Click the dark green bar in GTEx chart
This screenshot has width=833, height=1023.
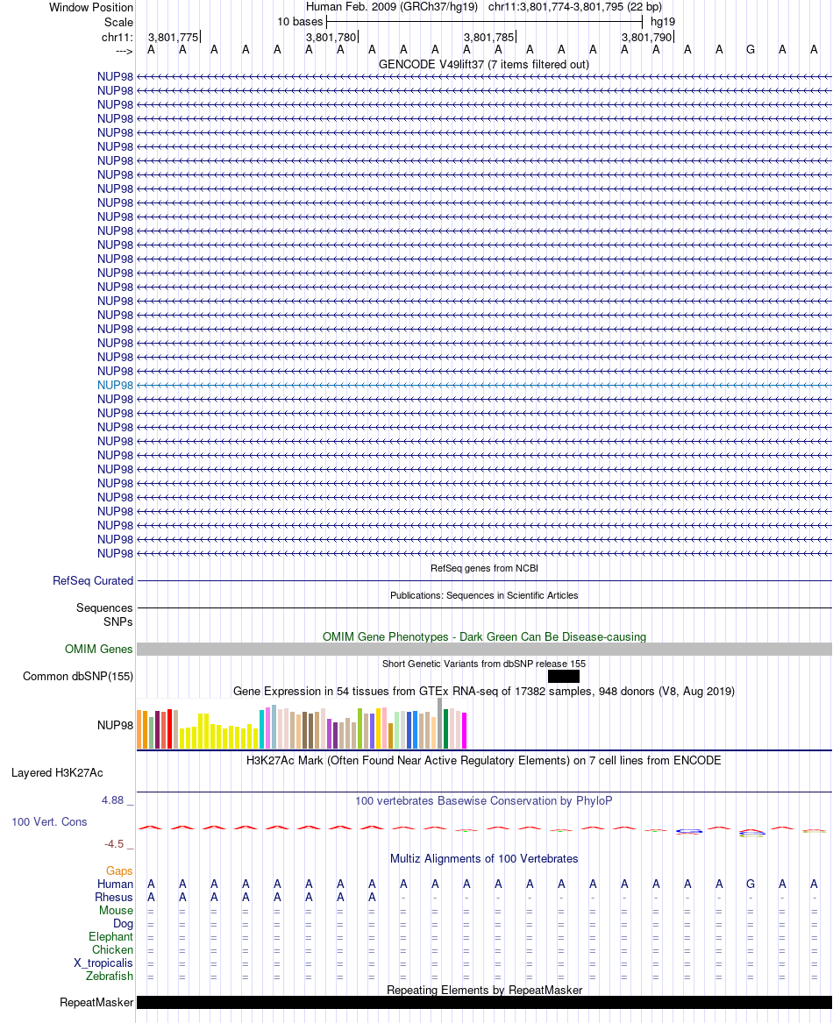pos(446,728)
